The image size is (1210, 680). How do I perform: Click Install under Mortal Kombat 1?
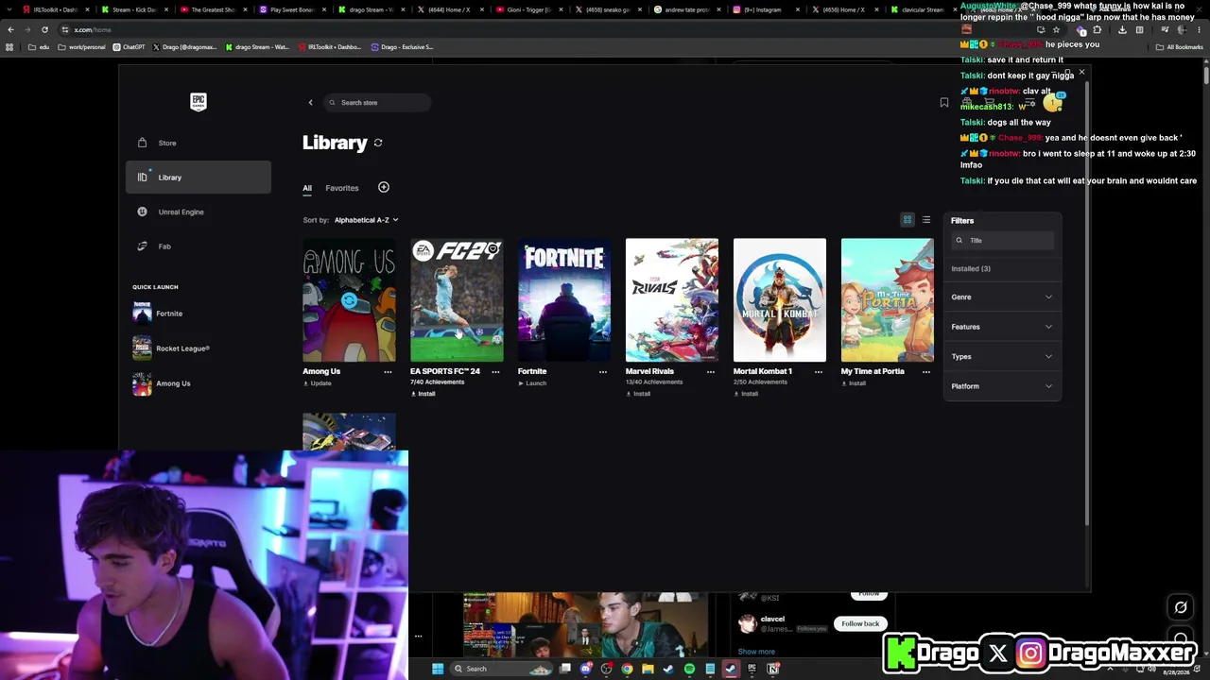tap(747, 394)
